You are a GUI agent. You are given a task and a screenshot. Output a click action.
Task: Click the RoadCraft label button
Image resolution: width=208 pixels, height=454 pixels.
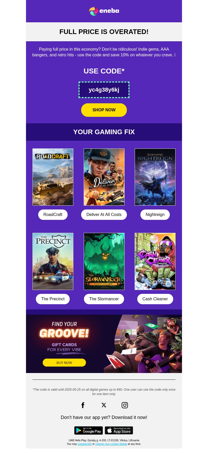click(53, 215)
